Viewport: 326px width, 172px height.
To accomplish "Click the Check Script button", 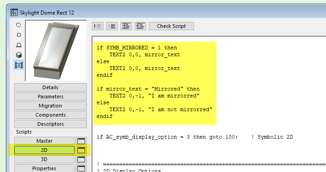I will pyautogui.click(x=172, y=26).
